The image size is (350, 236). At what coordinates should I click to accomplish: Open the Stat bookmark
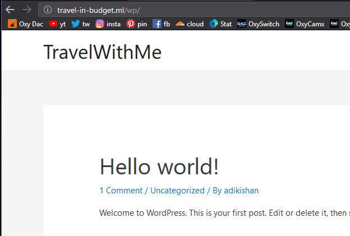click(x=220, y=24)
